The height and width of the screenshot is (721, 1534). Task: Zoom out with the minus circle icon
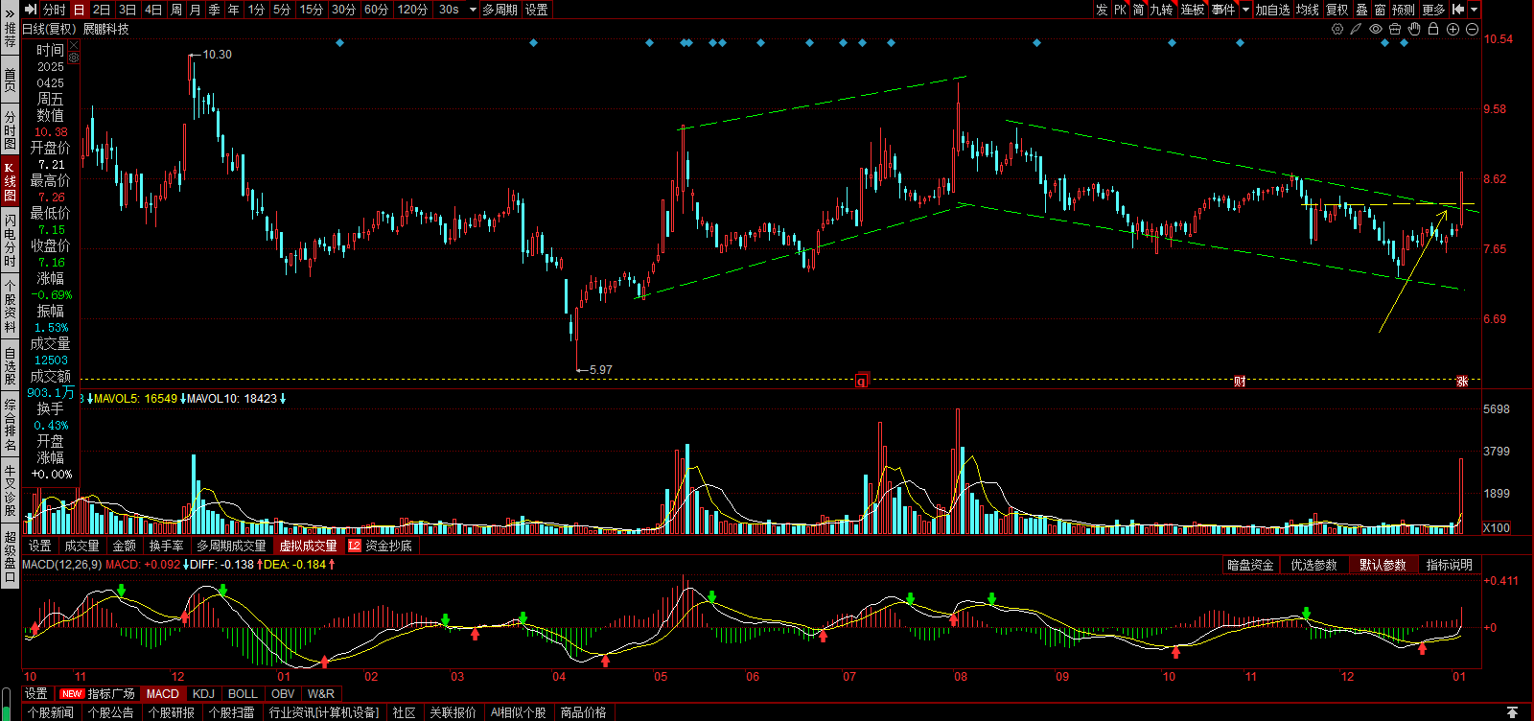[x=1472, y=29]
